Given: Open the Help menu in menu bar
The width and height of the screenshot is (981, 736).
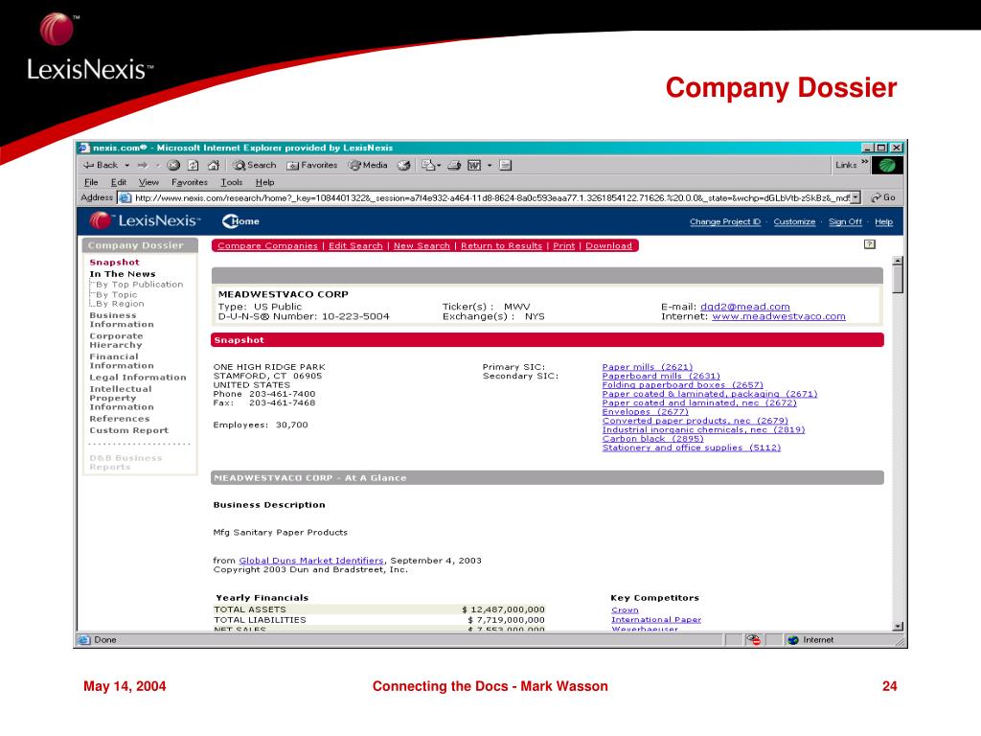Looking at the screenshot, I should pyautogui.click(x=264, y=182).
